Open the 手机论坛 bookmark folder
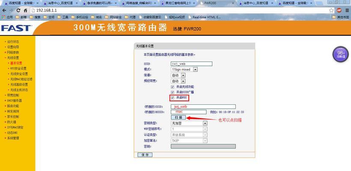 80,17
